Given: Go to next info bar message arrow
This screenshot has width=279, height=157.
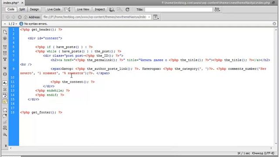Looking at the screenshot, I should tap(17, 24).
